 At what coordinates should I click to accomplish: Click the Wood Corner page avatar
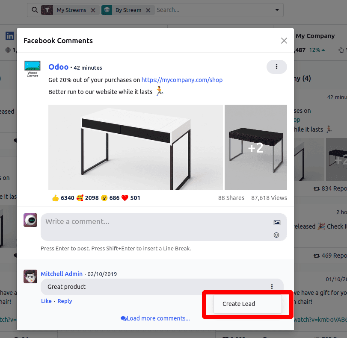(33, 69)
